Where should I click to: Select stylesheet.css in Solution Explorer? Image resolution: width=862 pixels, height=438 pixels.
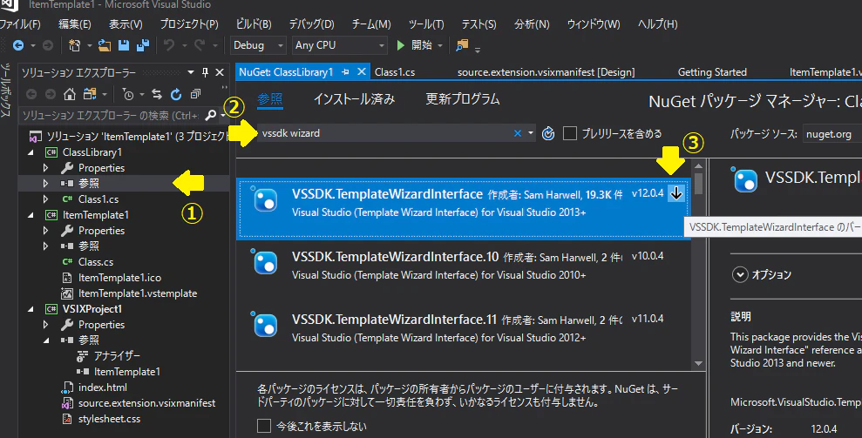pos(109,419)
